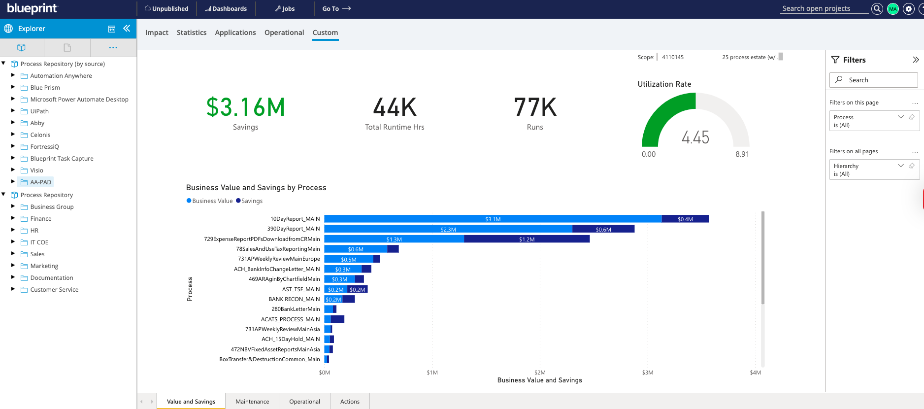Collapse the Explorer panel with double chevron
Image resolution: width=924 pixels, height=409 pixels.
[127, 29]
